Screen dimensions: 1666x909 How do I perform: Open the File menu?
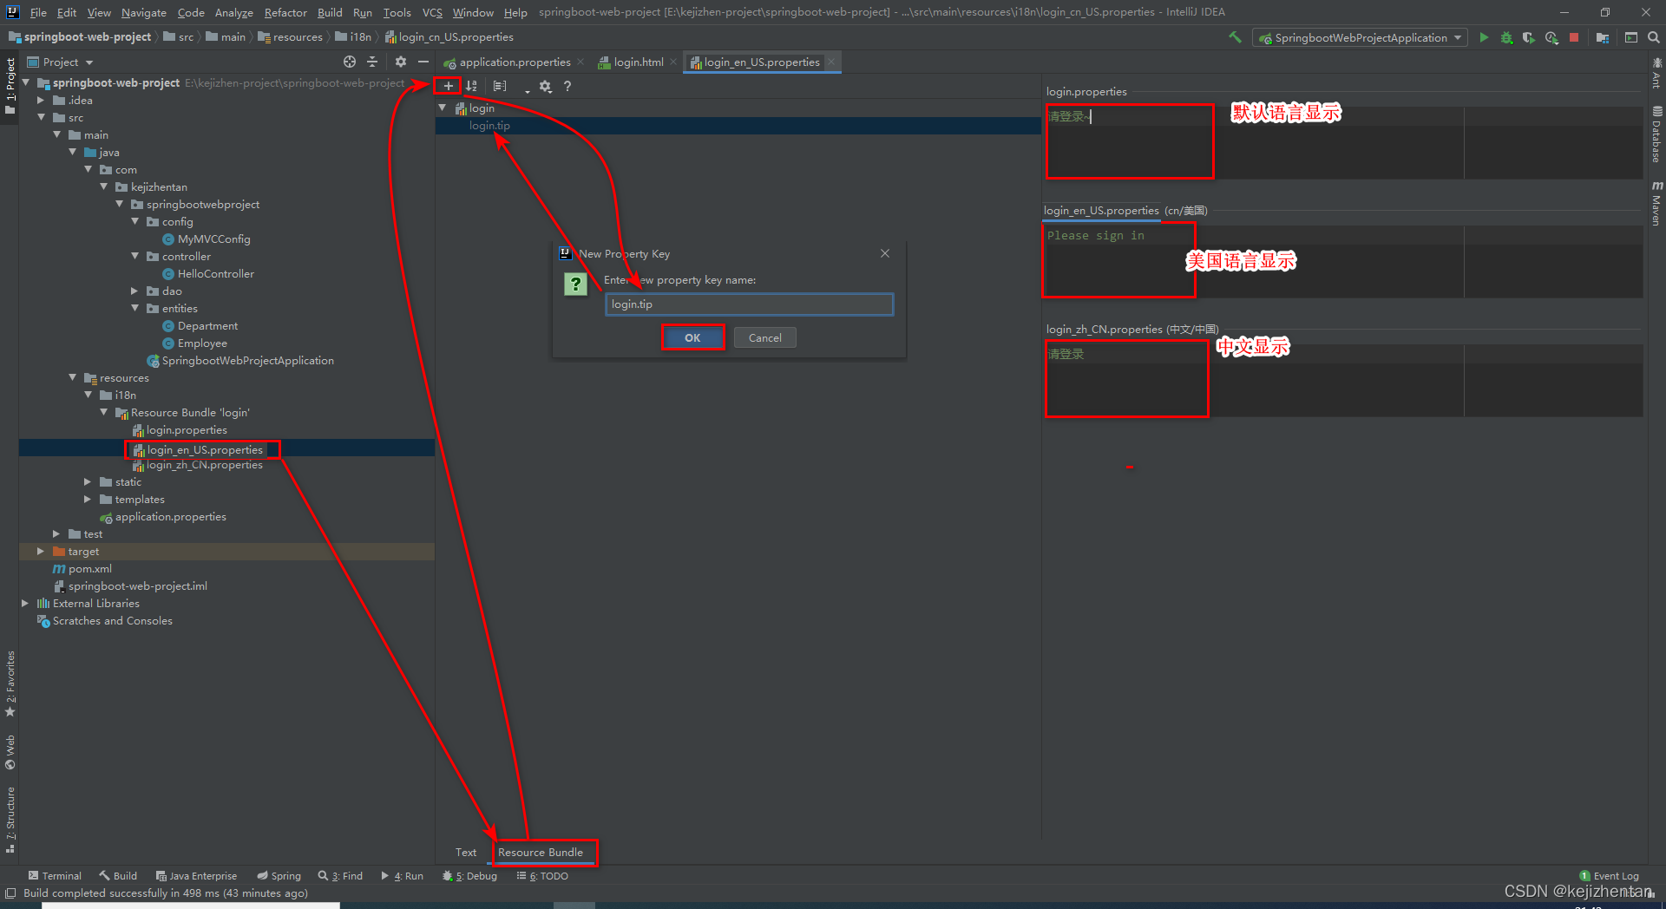tap(38, 12)
